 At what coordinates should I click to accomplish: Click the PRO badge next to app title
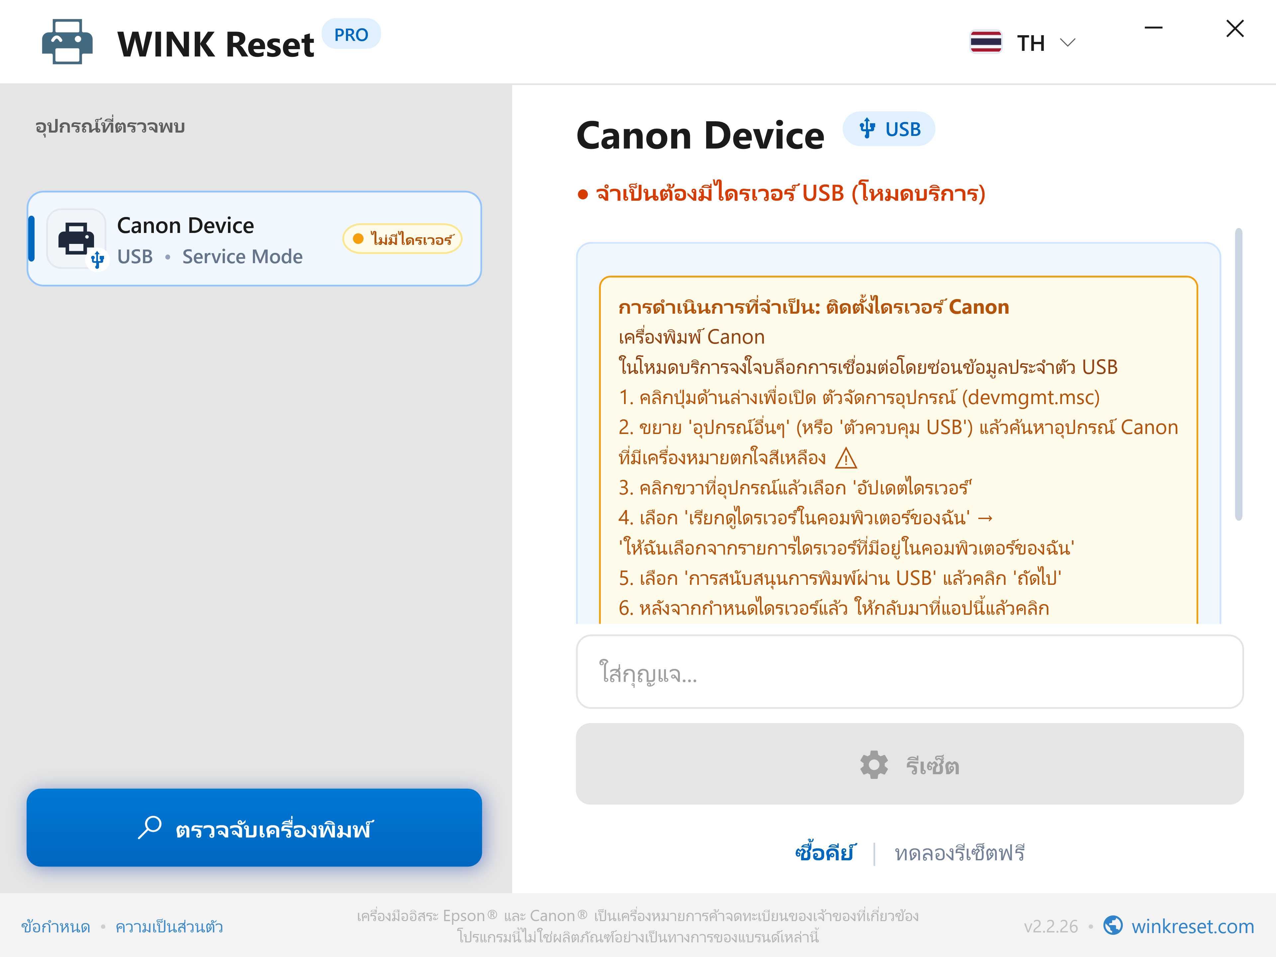click(351, 35)
